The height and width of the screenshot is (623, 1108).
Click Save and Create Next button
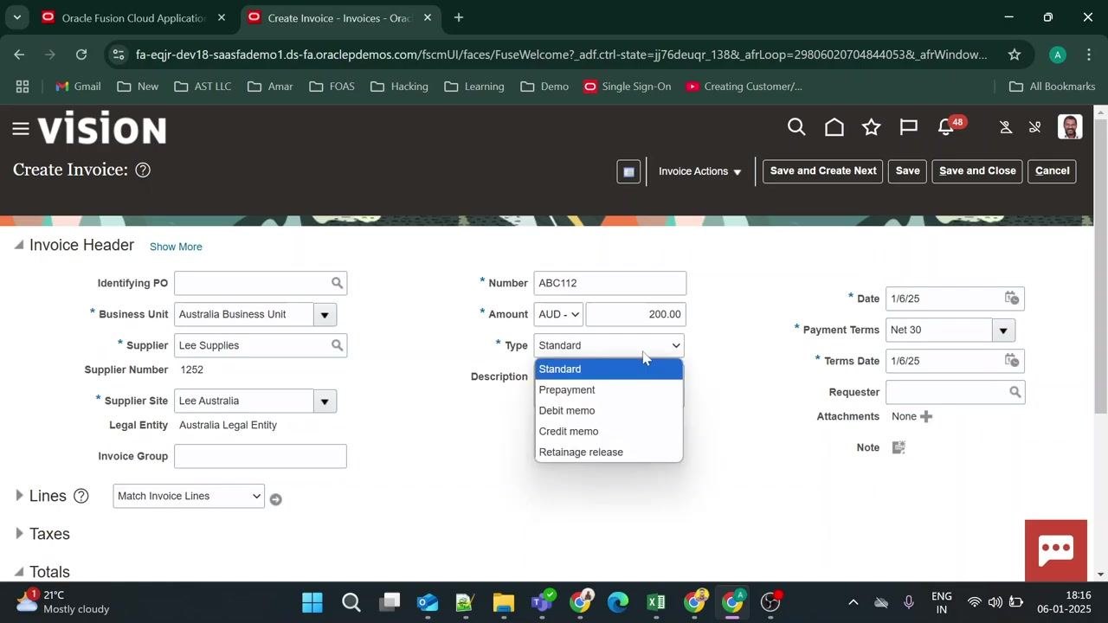pyautogui.click(x=822, y=170)
